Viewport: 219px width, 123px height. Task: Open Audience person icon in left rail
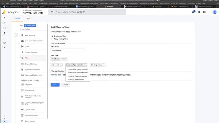coord(4,33)
